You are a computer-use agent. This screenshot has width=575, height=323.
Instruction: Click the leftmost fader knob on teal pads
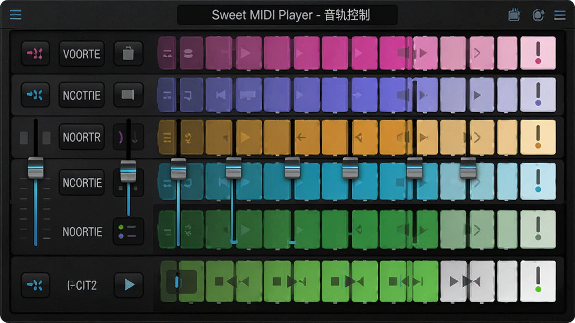[179, 169]
